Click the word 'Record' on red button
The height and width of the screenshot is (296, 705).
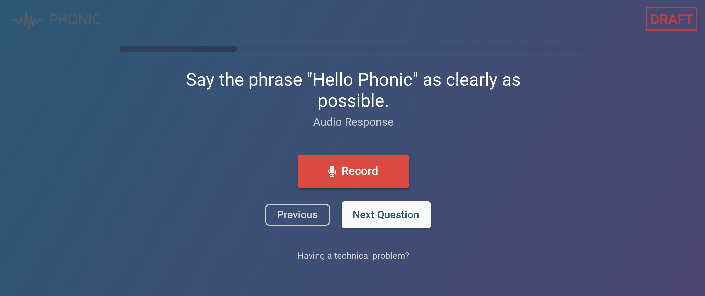[x=359, y=171]
